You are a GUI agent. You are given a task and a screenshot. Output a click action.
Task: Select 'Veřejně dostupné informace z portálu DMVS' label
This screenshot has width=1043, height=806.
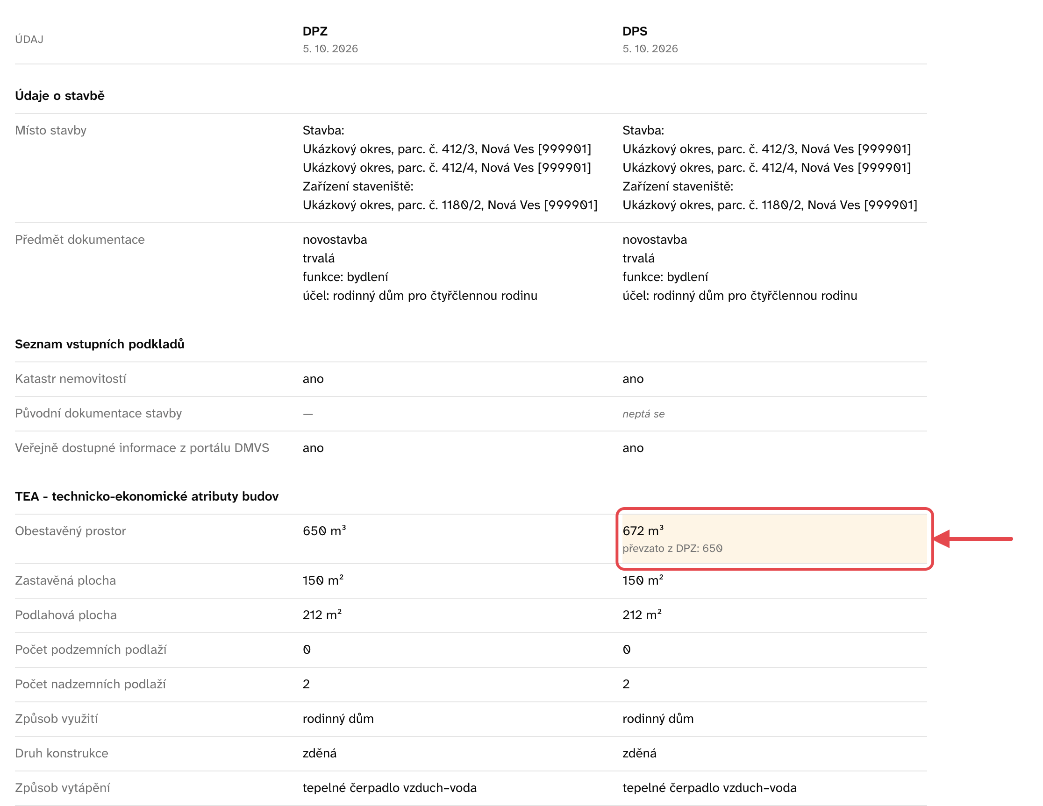click(x=143, y=448)
